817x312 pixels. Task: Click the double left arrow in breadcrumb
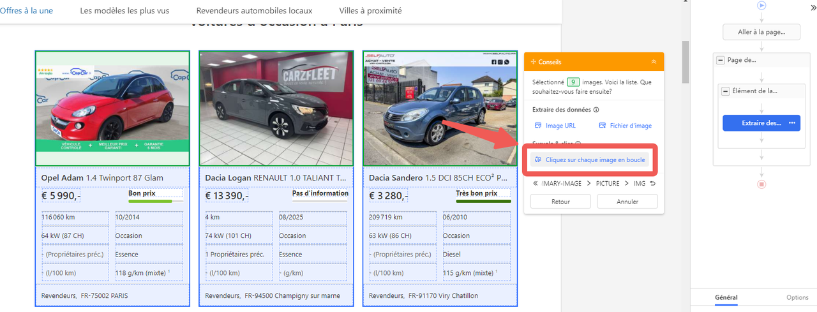[536, 184]
